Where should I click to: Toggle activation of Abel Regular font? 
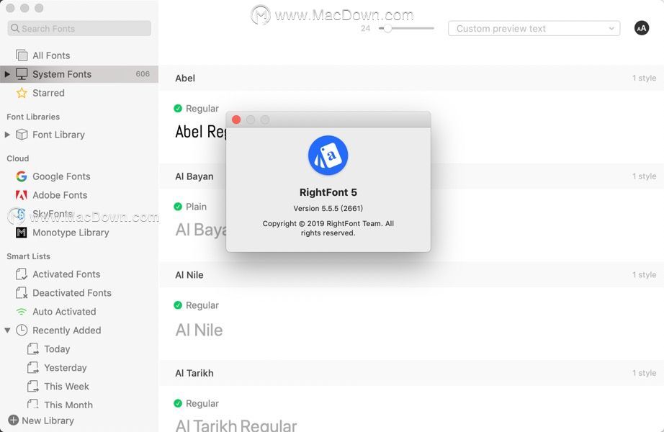pos(178,109)
